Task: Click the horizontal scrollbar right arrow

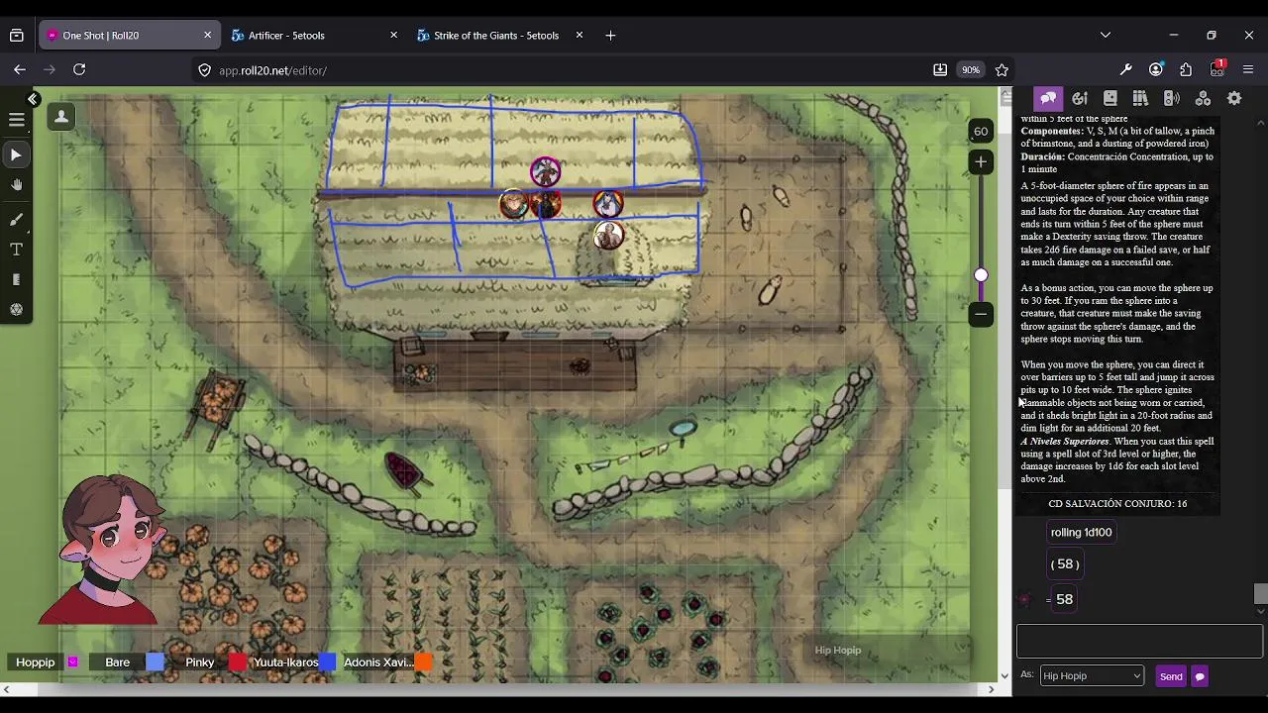Action: click(991, 689)
